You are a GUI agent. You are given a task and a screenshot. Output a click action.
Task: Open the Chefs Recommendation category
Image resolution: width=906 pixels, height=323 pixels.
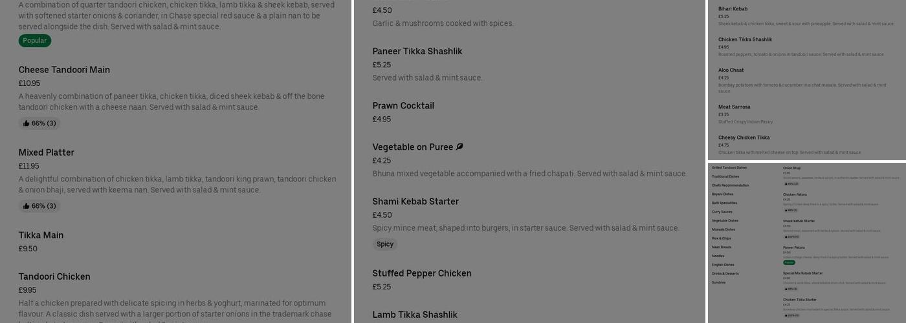click(x=730, y=185)
